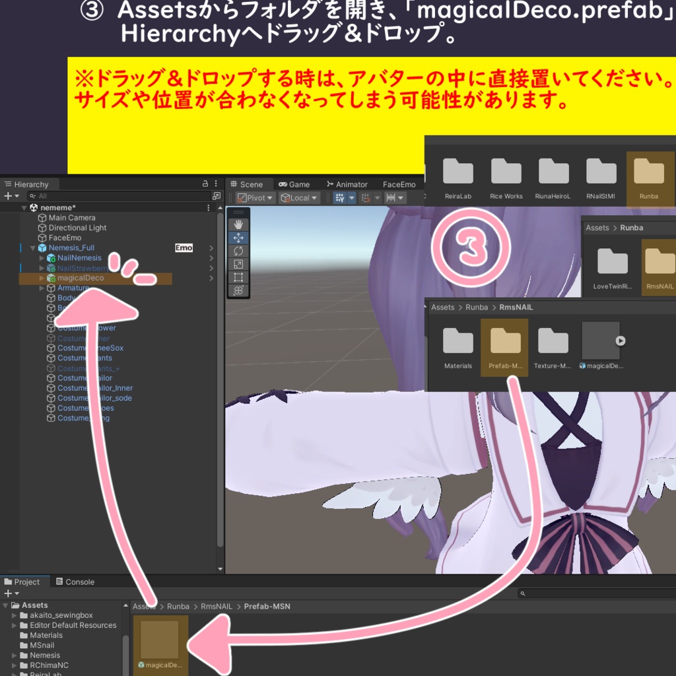
Task: Switch to the Game tab
Action: click(294, 184)
